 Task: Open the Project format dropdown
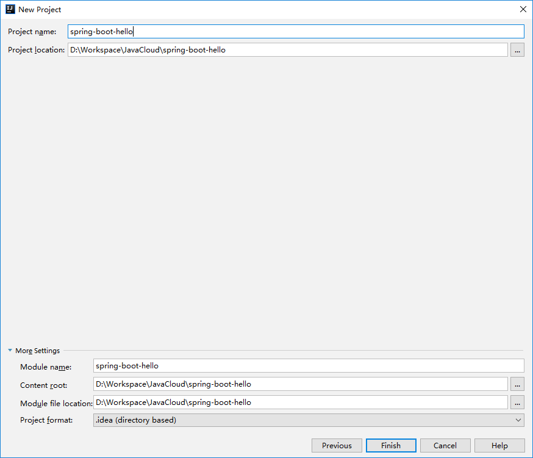[x=309, y=420]
